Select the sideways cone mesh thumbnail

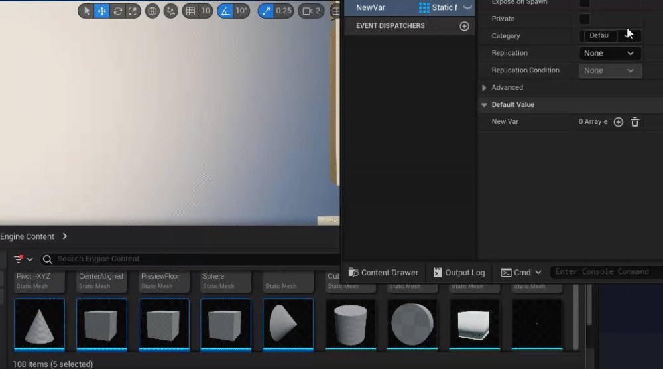click(x=288, y=325)
